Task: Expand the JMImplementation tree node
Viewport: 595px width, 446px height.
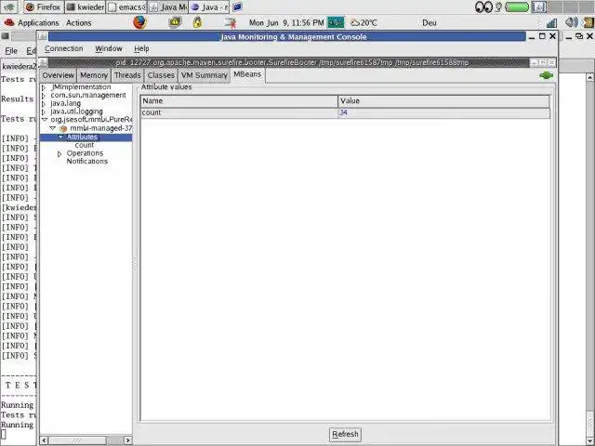Action: click(x=44, y=87)
